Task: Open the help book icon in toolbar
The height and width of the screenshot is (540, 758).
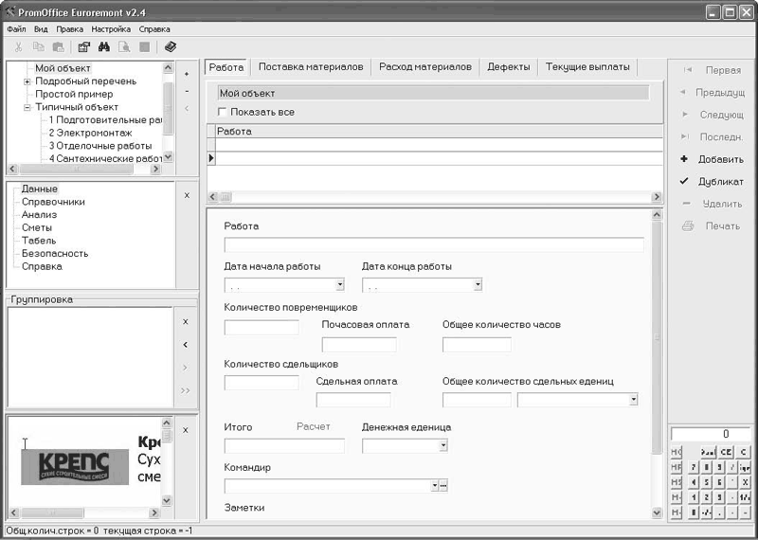Action: pyautogui.click(x=171, y=46)
